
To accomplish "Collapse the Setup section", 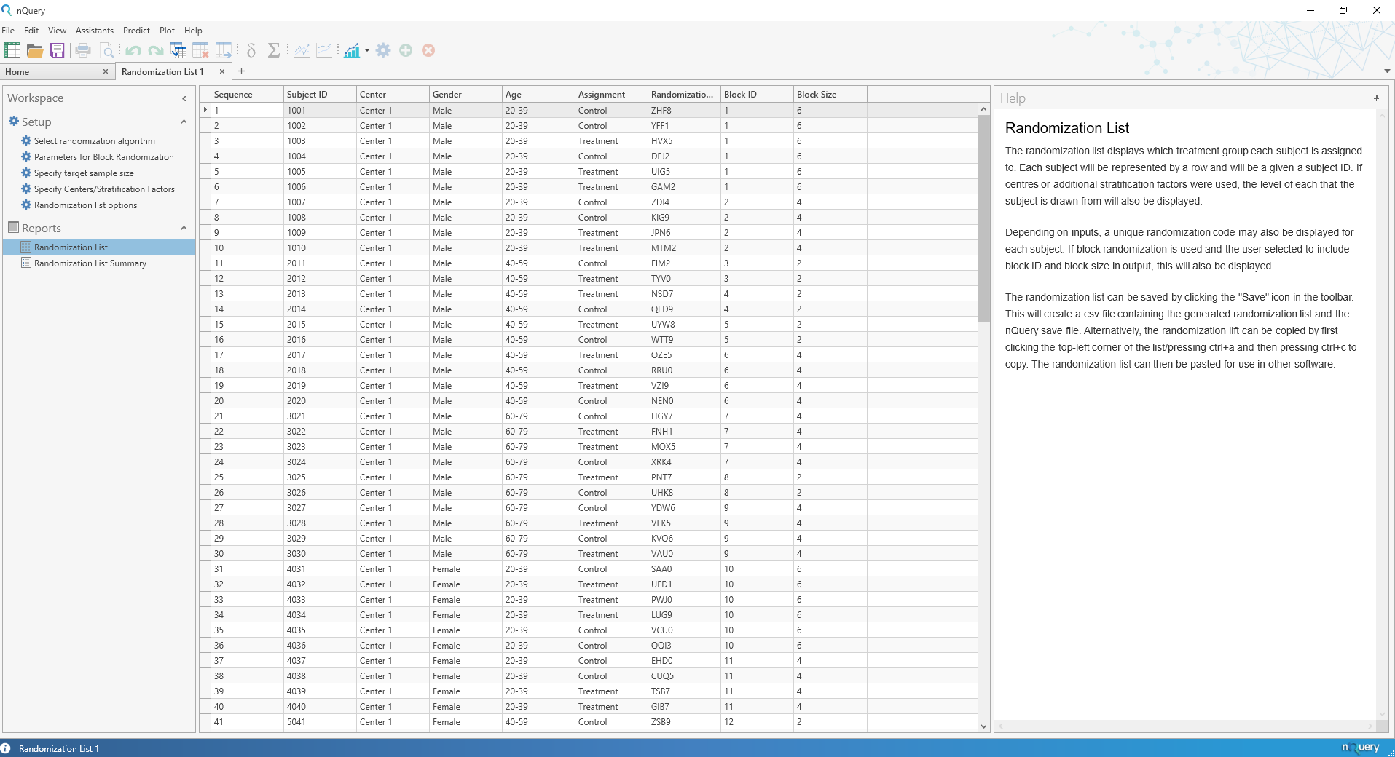I will point(184,122).
